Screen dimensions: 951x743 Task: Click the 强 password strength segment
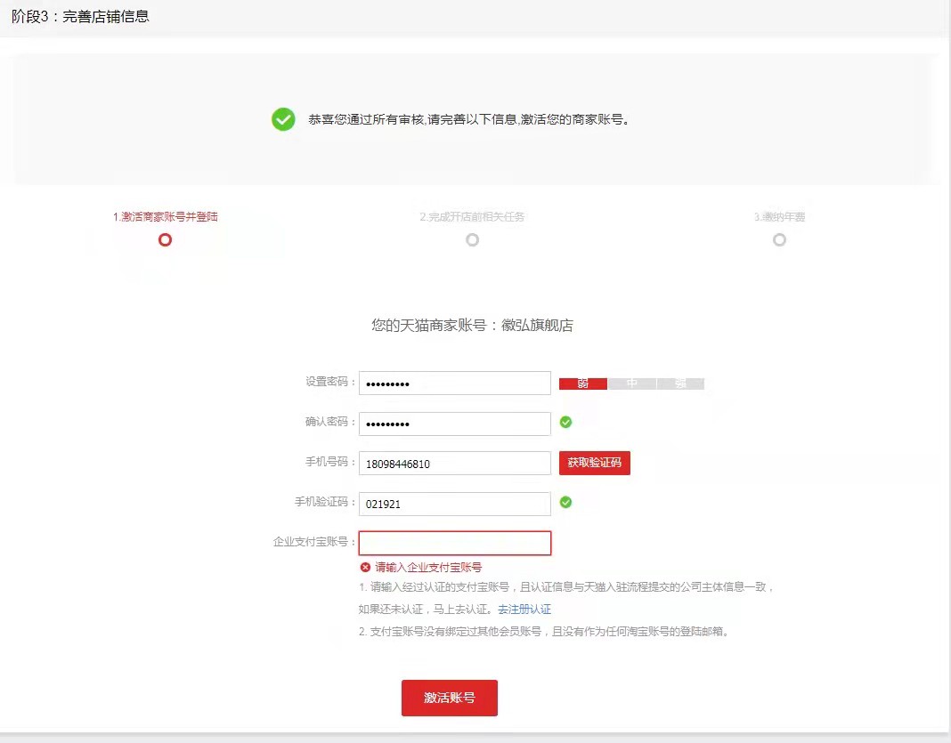(x=680, y=384)
